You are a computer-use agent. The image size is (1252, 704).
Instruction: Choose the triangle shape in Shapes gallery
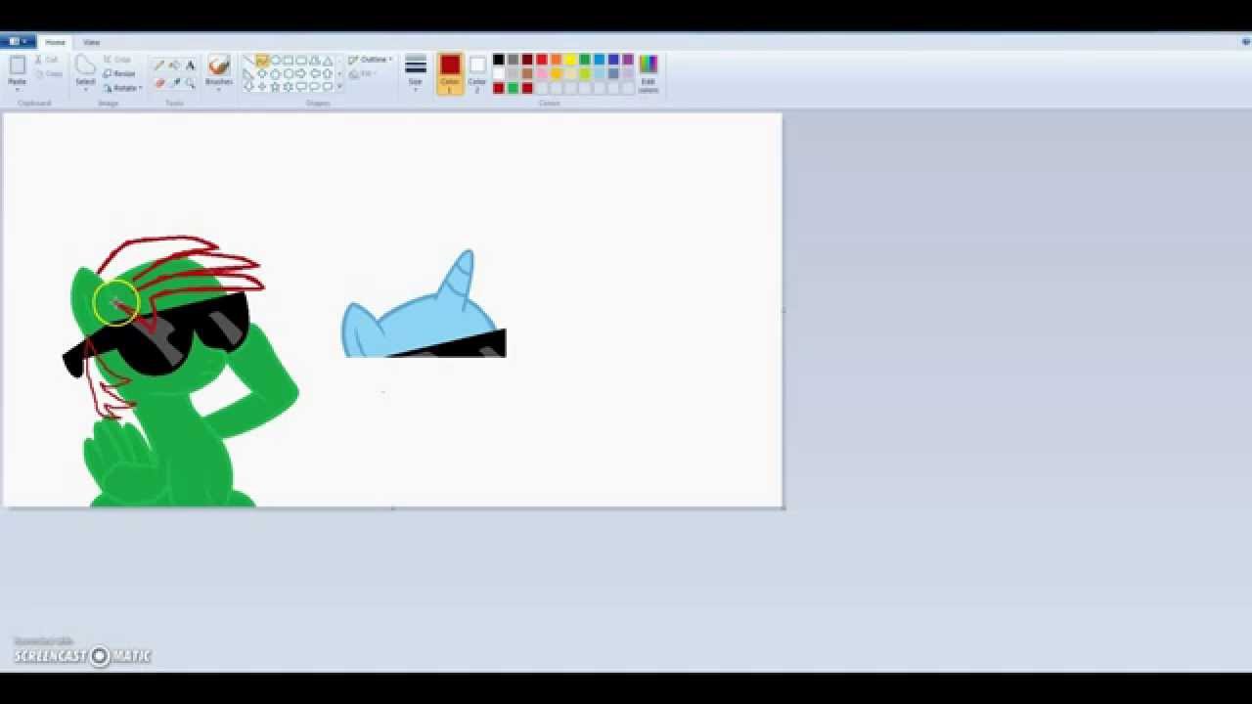coord(328,61)
